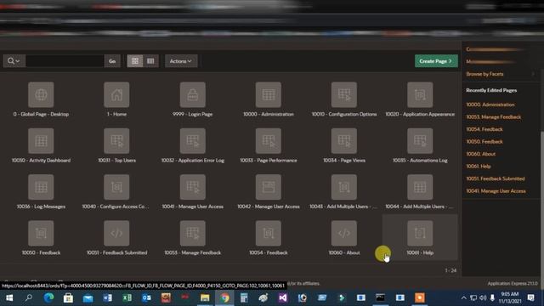The height and width of the screenshot is (306, 544).
Task: Click the 1 - 24 pagination text
Action: tap(450, 270)
